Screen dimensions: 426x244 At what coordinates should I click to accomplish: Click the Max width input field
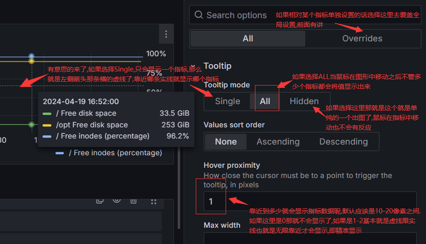(309, 238)
